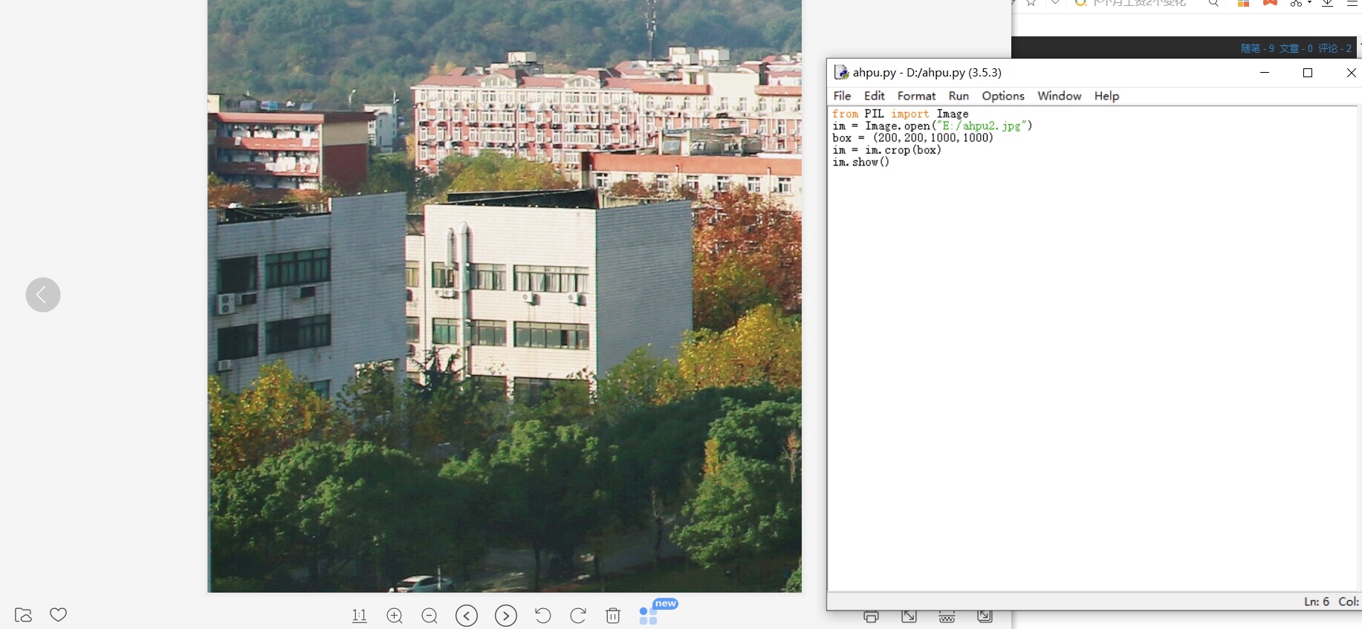Open the more-tools grid marked new

tap(649, 616)
